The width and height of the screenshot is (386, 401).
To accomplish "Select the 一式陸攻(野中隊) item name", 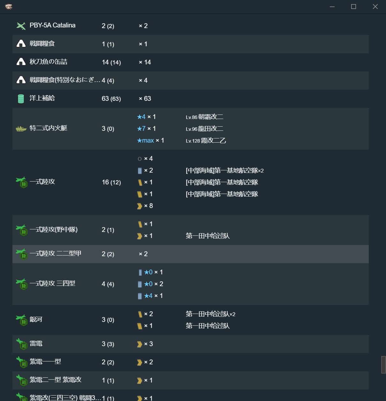I will (x=54, y=230).
